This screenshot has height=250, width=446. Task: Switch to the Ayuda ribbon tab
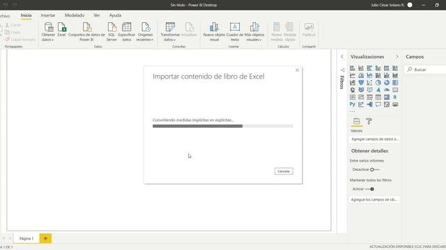[x=115, y=15]
